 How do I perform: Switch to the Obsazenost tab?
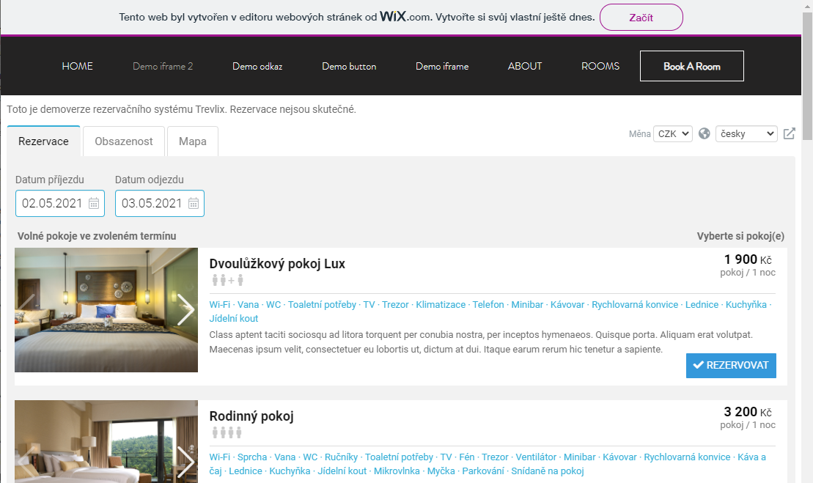124,141
